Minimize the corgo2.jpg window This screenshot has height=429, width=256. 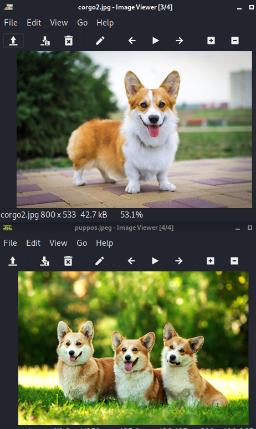(x=239, y=8)
